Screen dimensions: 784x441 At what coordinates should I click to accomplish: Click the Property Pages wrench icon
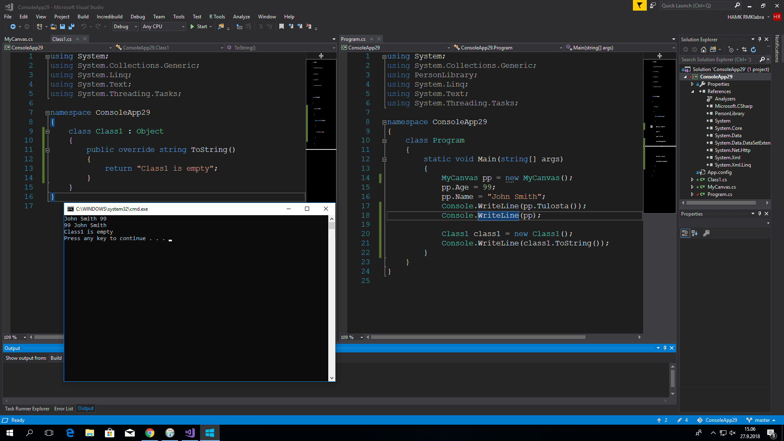[x=706, y=233]
